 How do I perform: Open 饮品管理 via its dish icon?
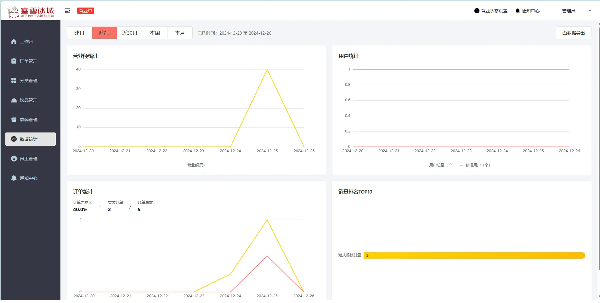14,100
